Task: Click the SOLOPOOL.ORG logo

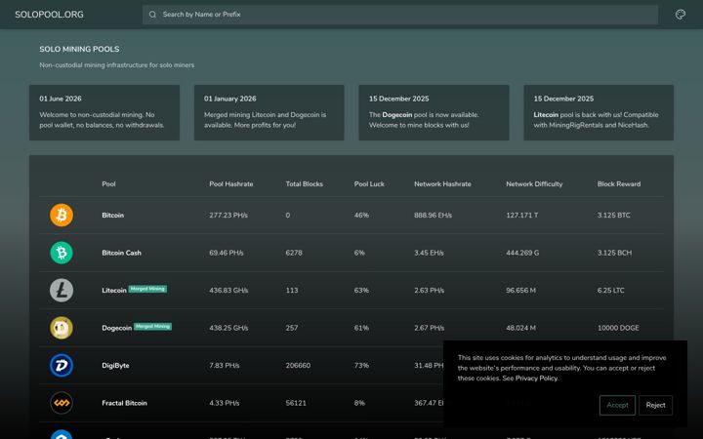Action: tap(49, 15)
